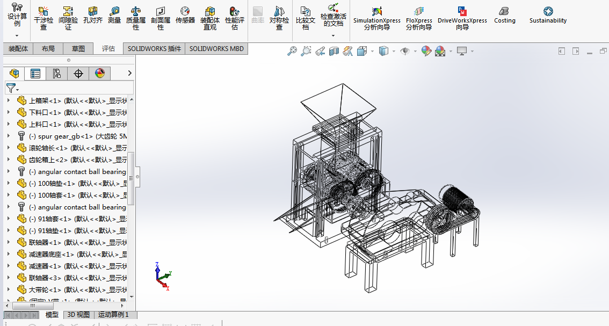Image resolution: width=609 pixels, height=326 pixels.
Task: Start FloXpress 分析向导
Action: (x=419, y=18)
